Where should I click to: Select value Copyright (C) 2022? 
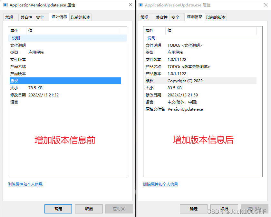coord(185,81)
